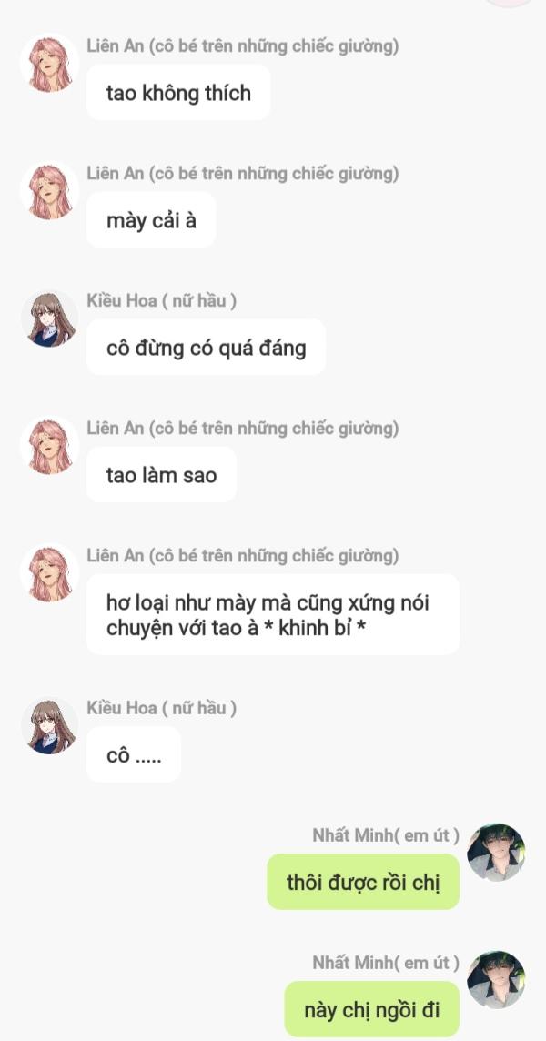Tap Nhất Minh's avatar beside "này chị ngồi đi"
546x1041 pixels.
pos(496,980)
